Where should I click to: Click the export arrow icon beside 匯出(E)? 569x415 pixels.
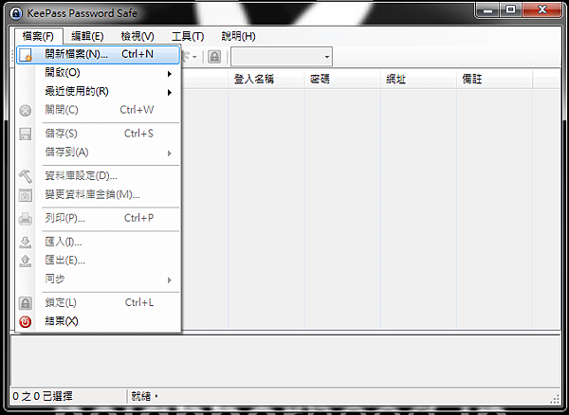26,261
